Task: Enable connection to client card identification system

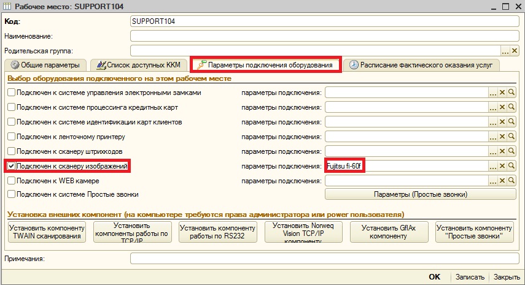Action: (x=12, y=122)
